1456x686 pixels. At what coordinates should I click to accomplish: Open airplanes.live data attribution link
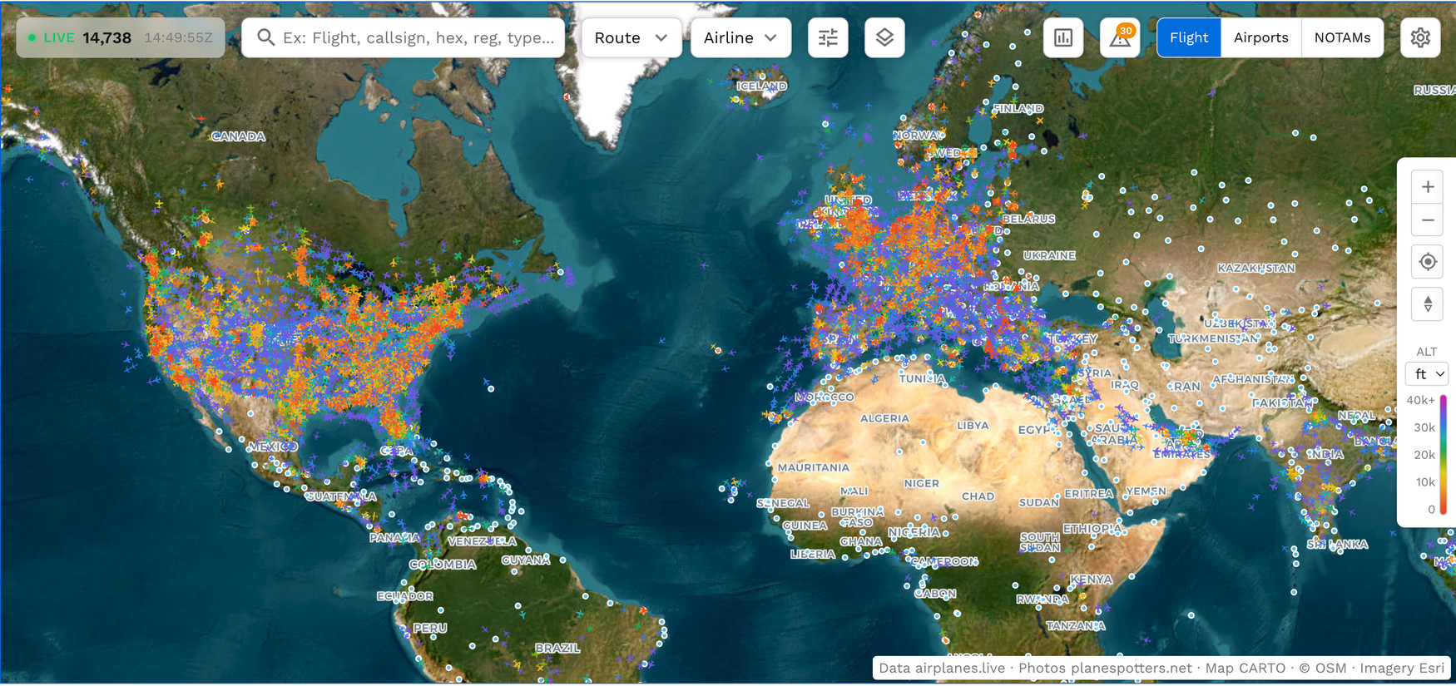pyautogui.click(x=942, y=668)
